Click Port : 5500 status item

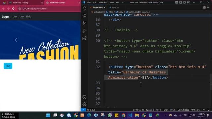click(183, 110)
